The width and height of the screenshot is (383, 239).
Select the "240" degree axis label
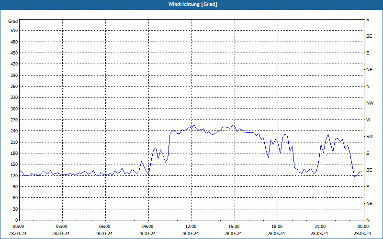(x=14, y=131)
